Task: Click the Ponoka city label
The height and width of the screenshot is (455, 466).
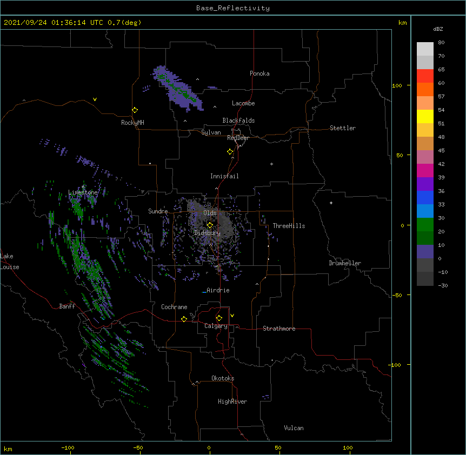Action: tap(259, 73)
